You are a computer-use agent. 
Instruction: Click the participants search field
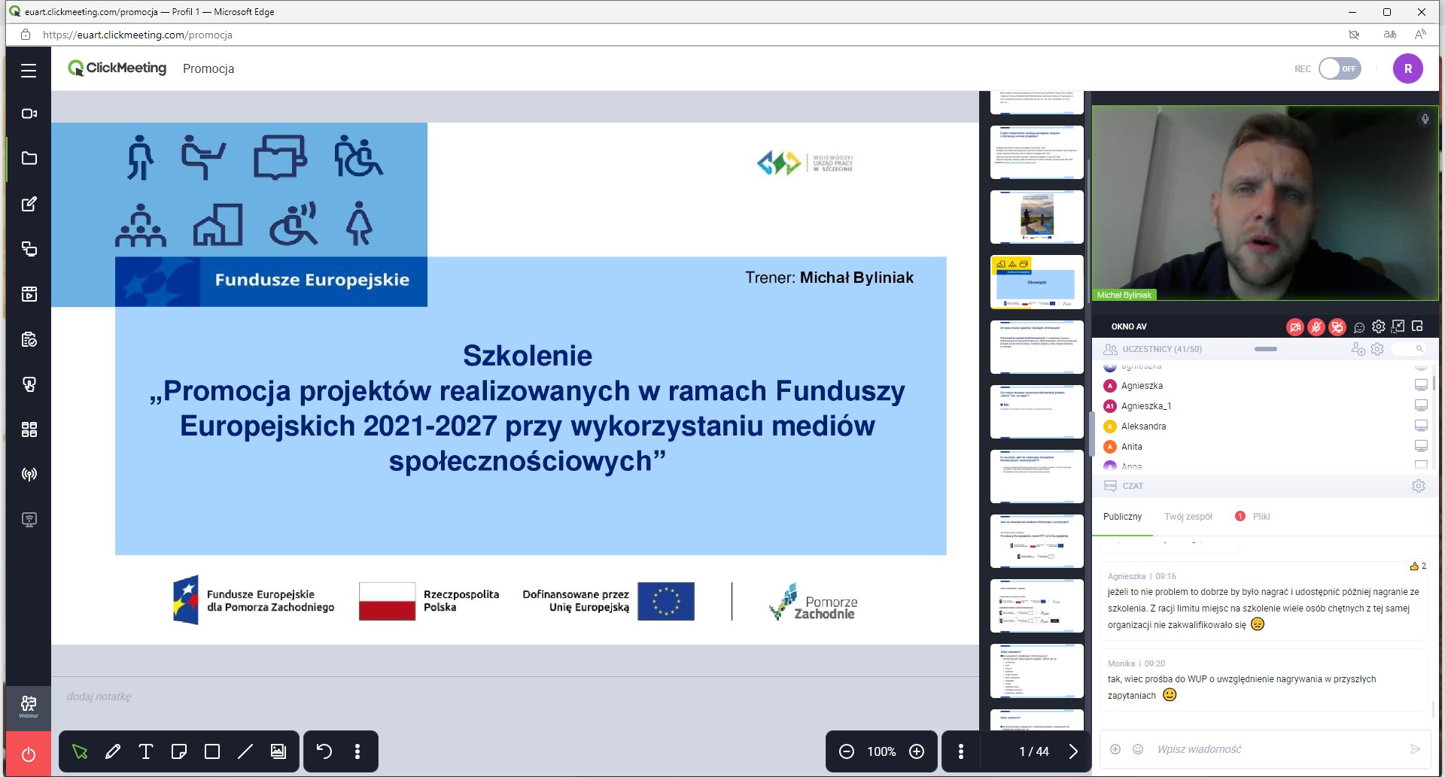click(1410, 349)
